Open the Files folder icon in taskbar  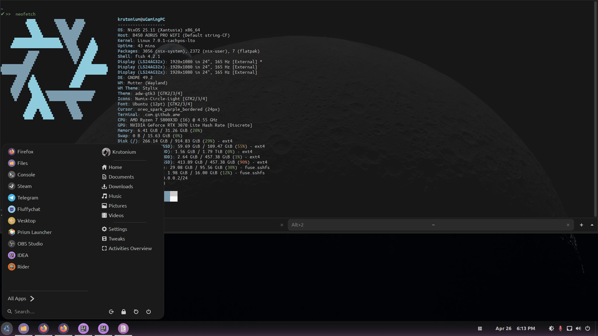24,329
